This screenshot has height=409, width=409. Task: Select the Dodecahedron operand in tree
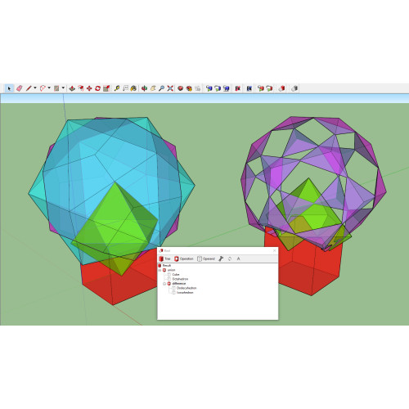coord(187,288)
